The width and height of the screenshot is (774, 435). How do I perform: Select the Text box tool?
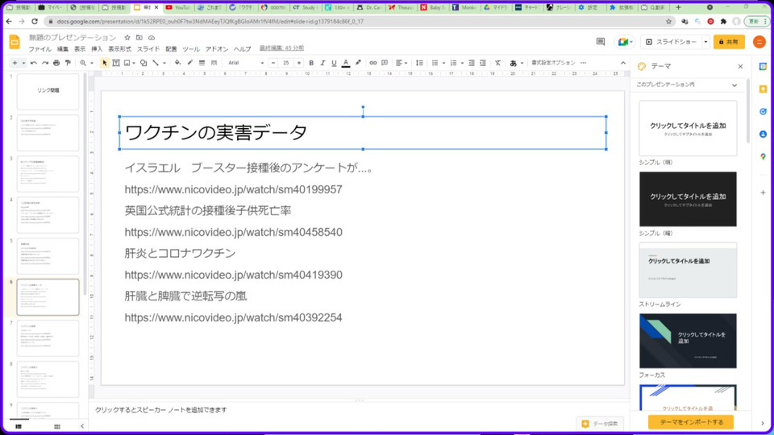[x=116, y=63]
